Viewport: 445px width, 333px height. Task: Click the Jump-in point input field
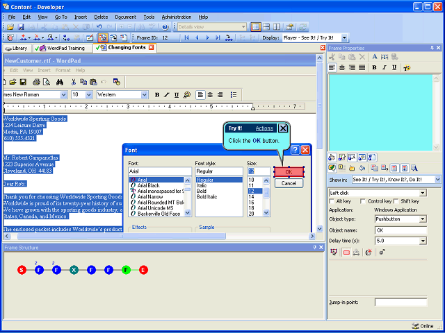pyautogui.click(x=400, y=302)
